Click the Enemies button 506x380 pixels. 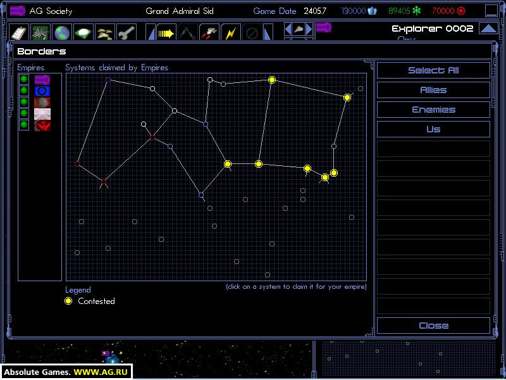pos(433,110)
